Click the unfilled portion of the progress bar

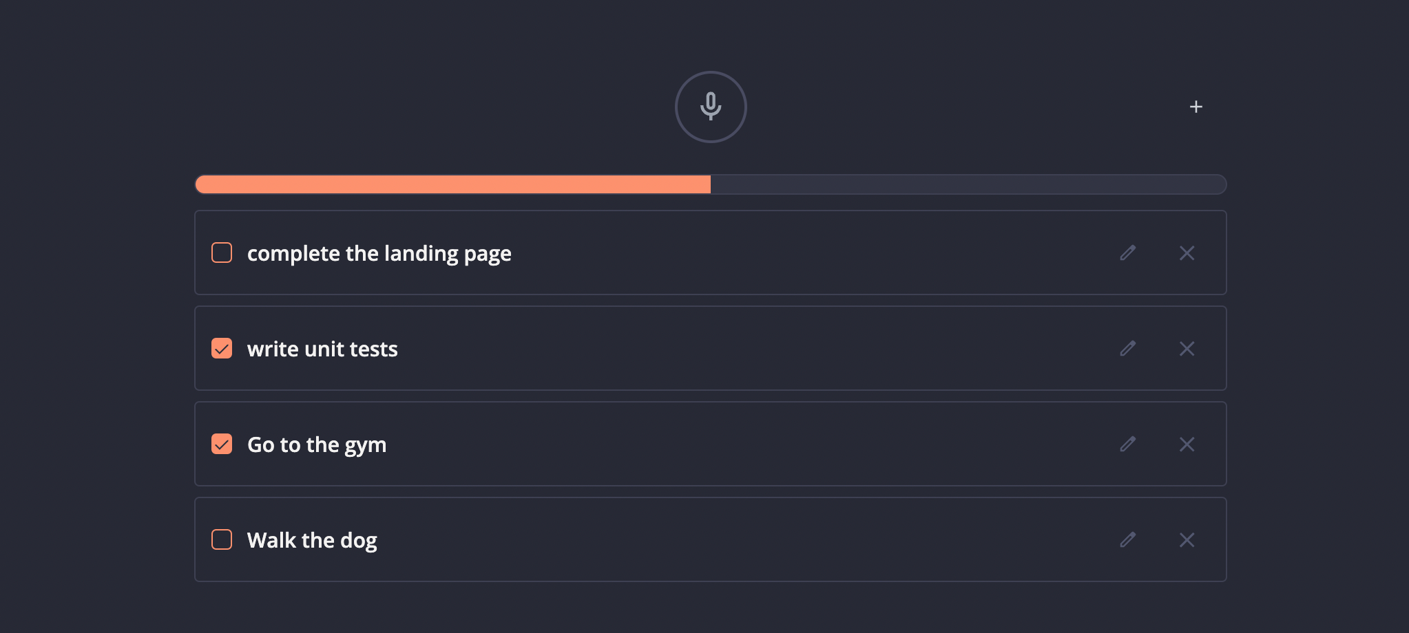[x=964, y=184]
